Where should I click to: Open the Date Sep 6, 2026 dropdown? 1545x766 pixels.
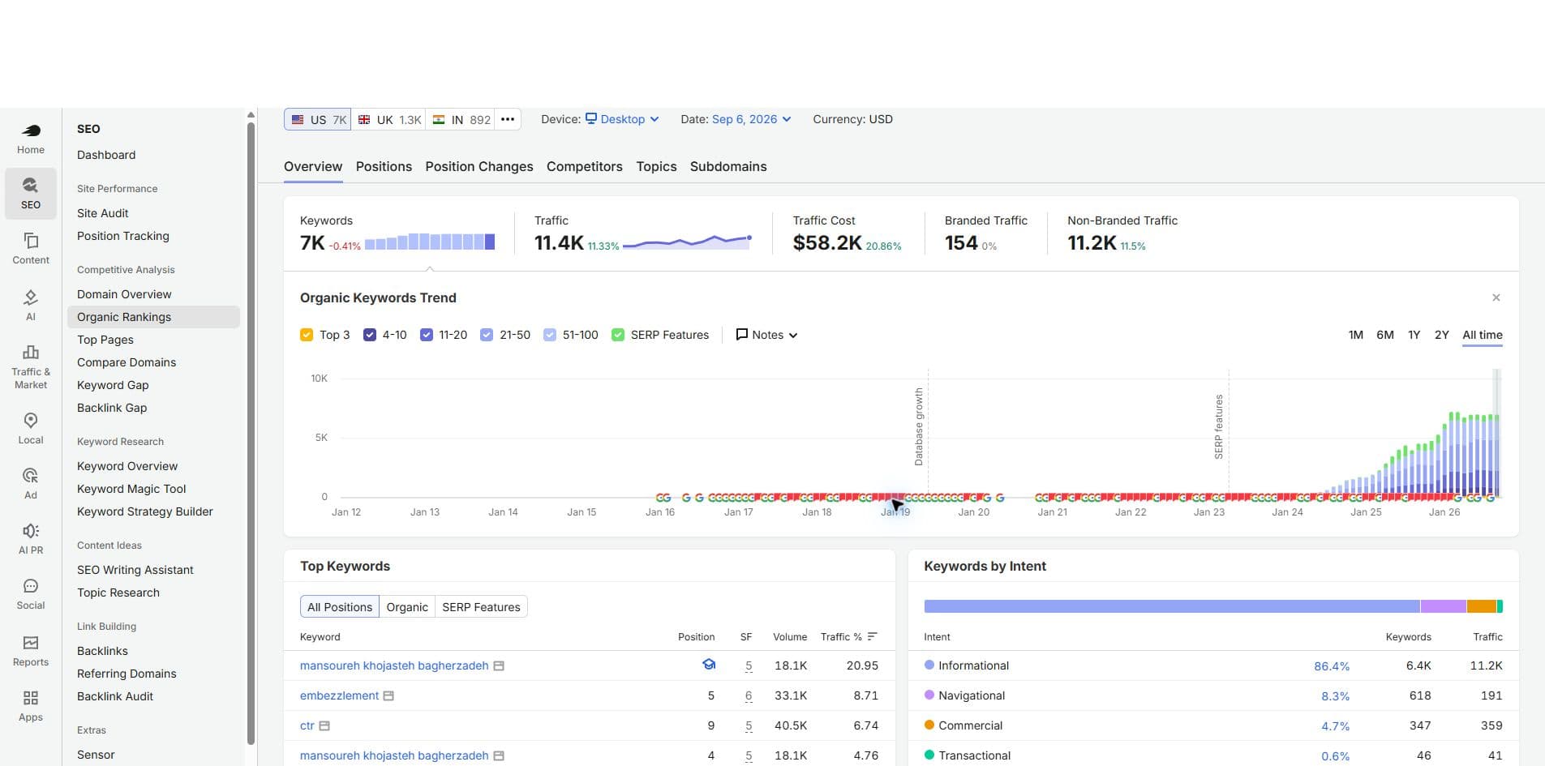[x=751, y=119]
